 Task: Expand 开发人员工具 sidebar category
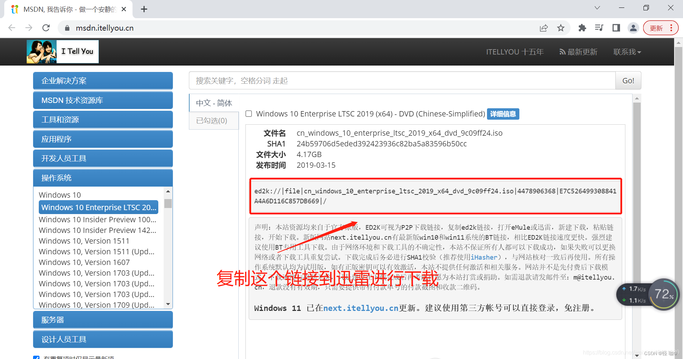(x=103, y=158)
